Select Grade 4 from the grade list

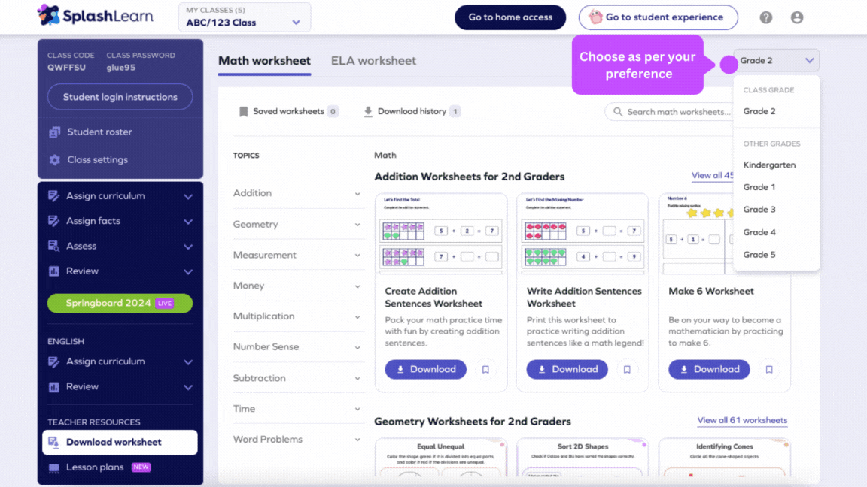[x=759, y=232]
